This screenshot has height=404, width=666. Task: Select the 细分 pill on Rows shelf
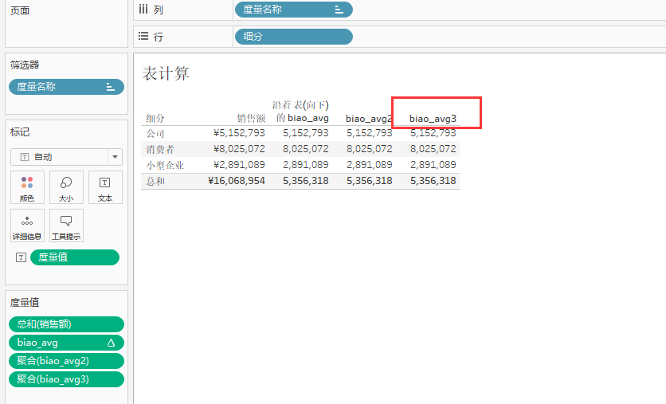[x=293, y=37]
